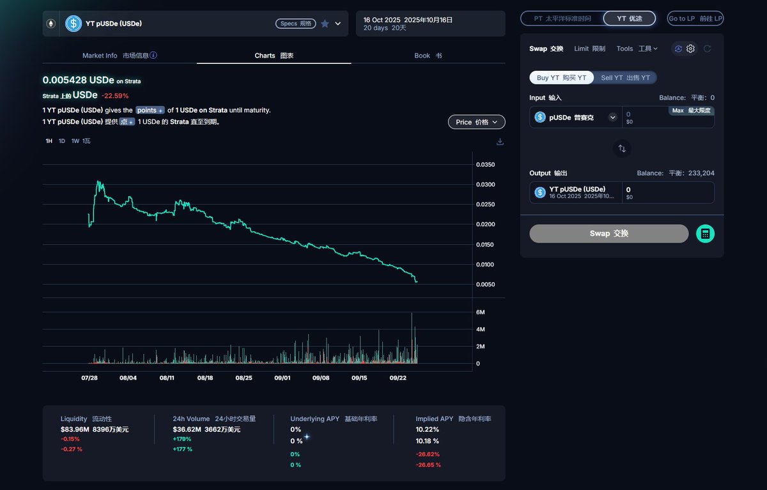The image size is (767, 490).
Task: Switch to the Book tab
Action: click(x=428, y=56)
